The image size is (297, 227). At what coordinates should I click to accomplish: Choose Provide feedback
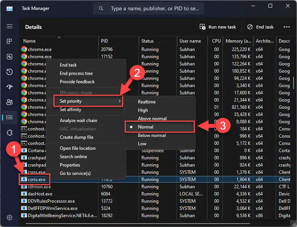(86, 82)
